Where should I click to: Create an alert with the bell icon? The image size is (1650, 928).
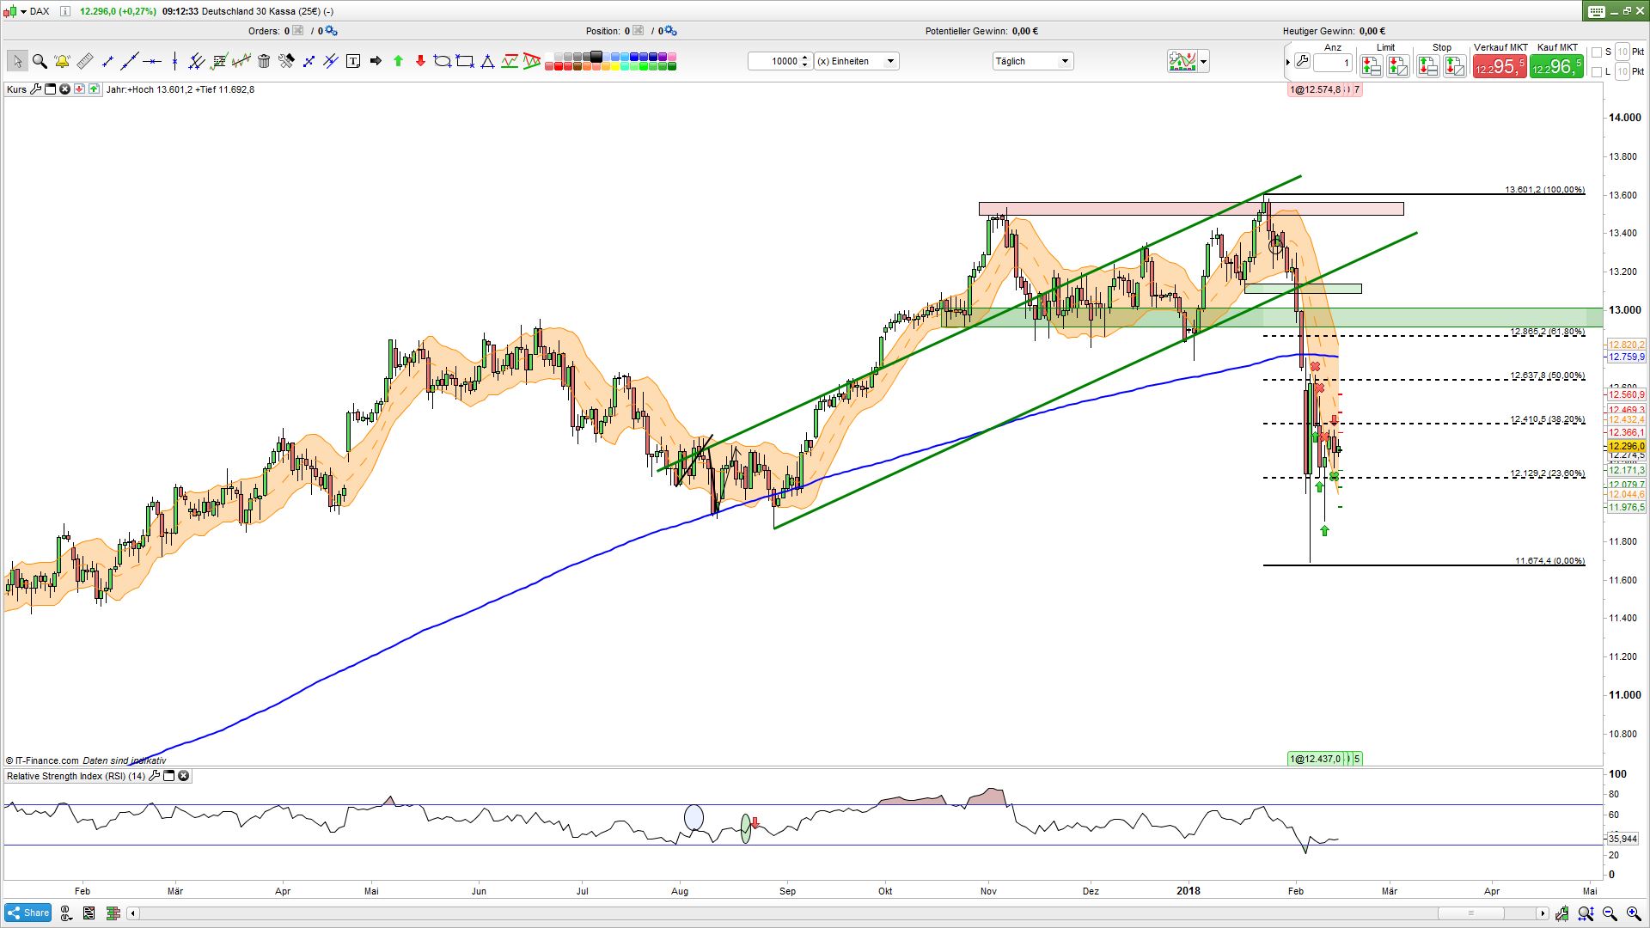(62, 61)
